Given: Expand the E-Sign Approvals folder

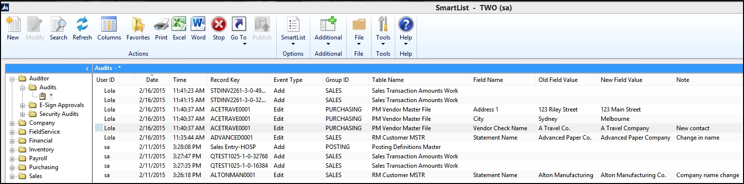Looking at the screenshot, I should point(22,105).
